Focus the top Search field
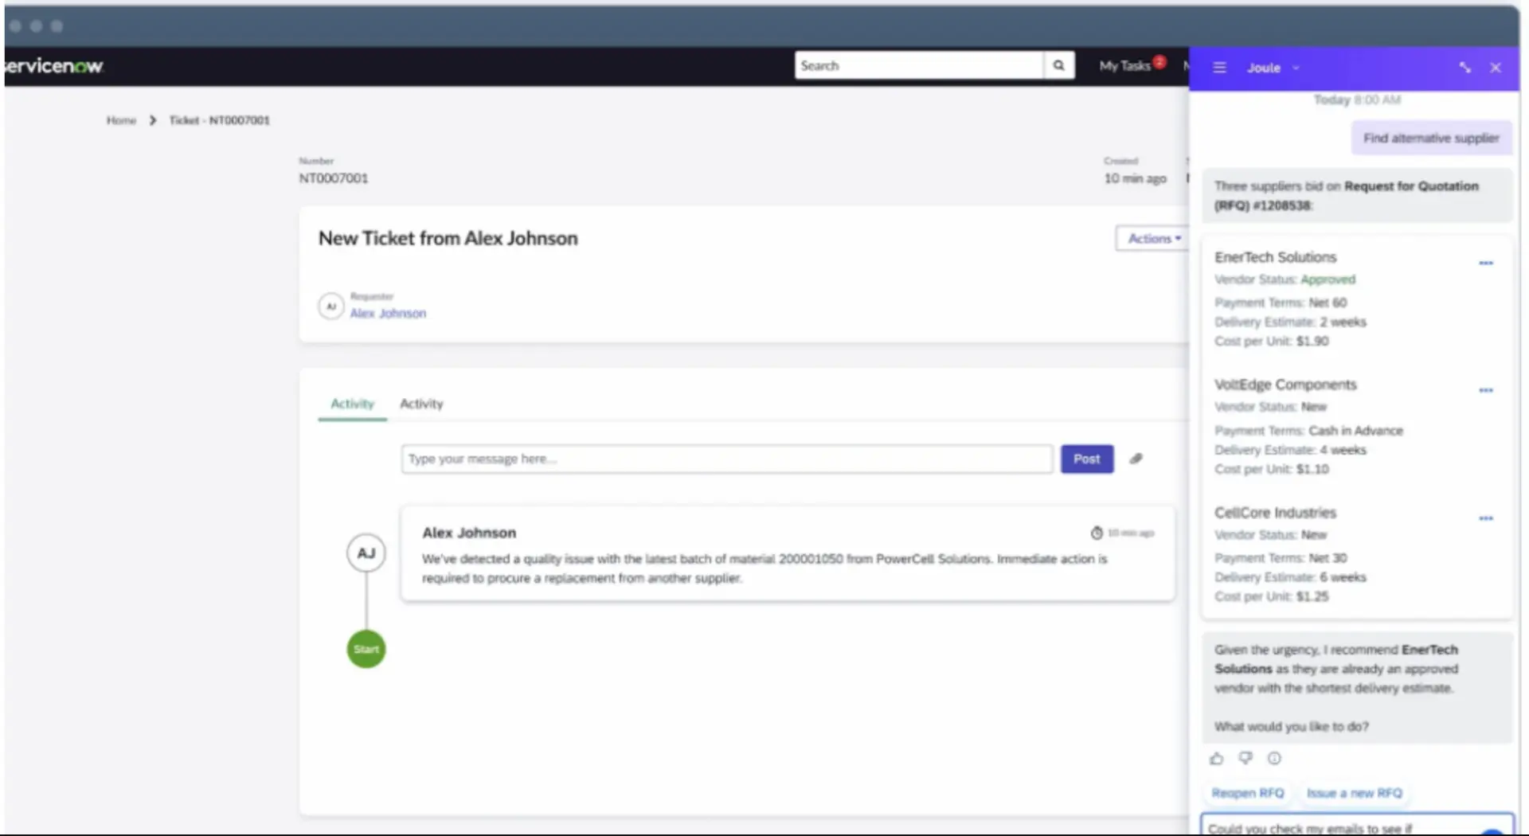The image size is (1529, 836). pos(919,65)
